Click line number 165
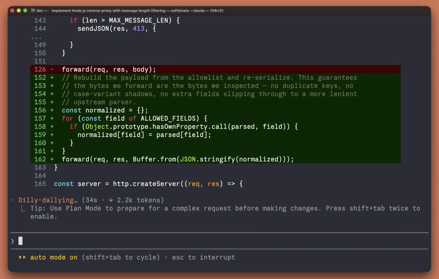The image size is (439, 279). [x=40, y=184]
